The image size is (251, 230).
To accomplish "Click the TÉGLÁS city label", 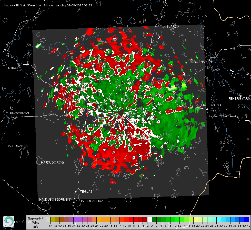I will 86,191.
